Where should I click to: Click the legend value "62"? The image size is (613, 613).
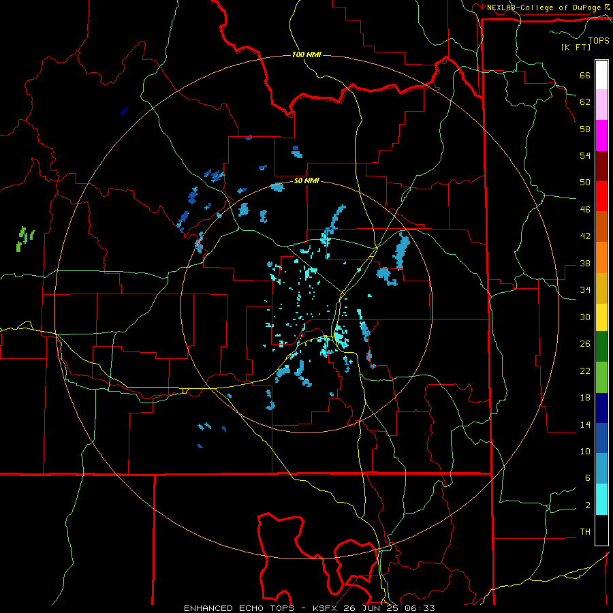tap(585, 102)
